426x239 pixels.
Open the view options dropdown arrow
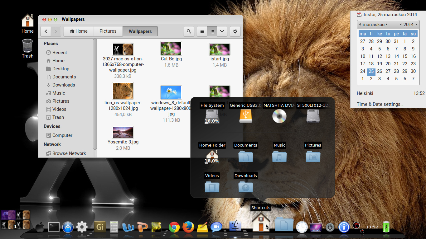222,31
